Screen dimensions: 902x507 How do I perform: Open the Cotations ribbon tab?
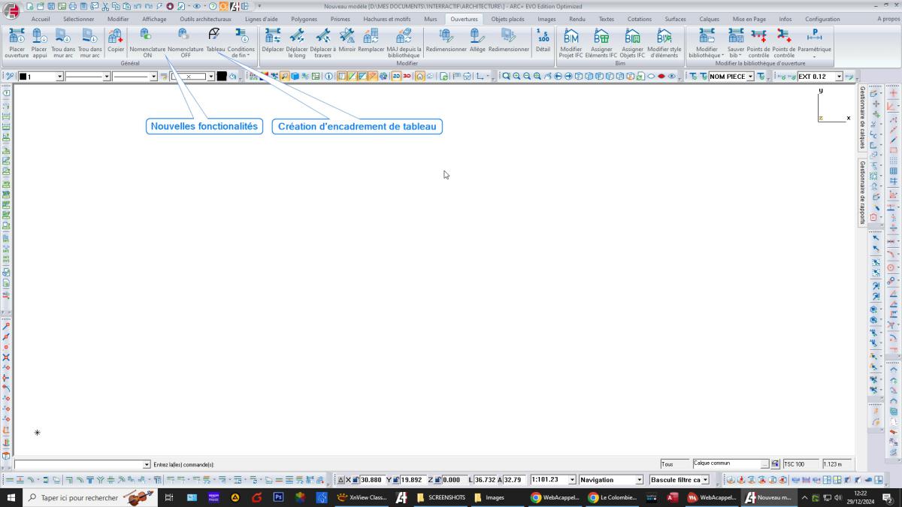click(639, 19)
